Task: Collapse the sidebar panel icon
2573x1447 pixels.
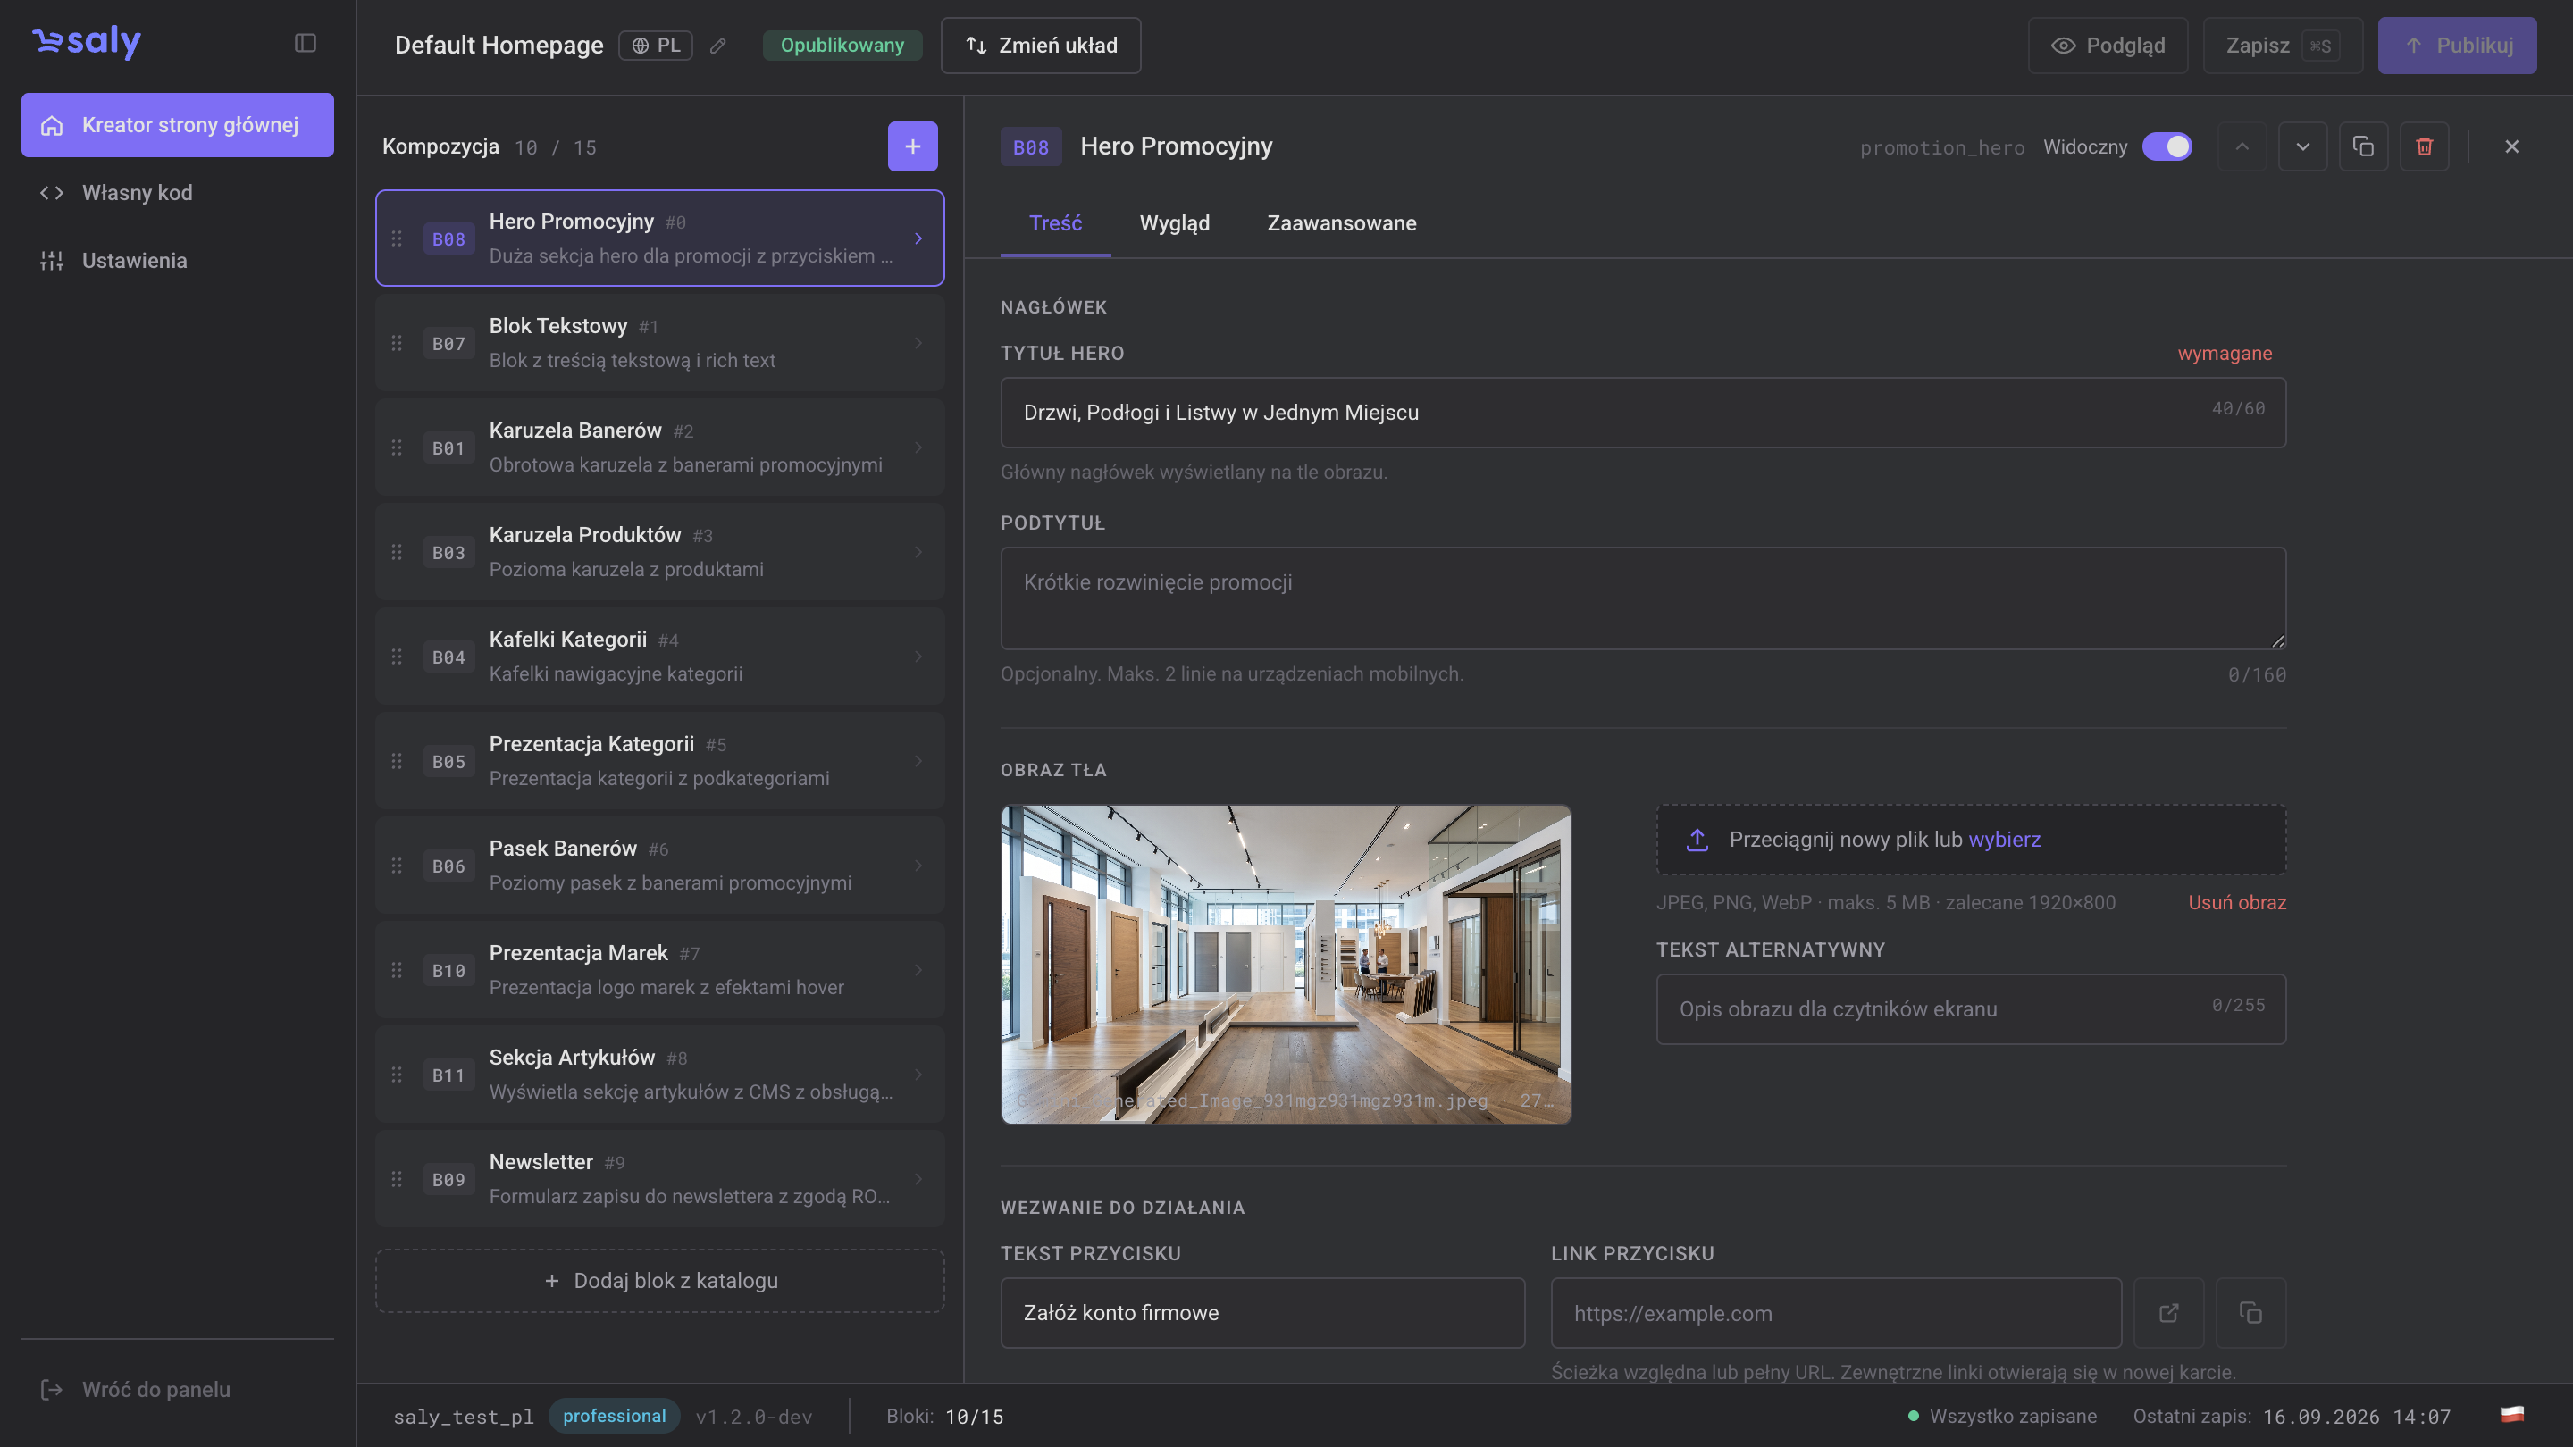Action: click(306, 43)
